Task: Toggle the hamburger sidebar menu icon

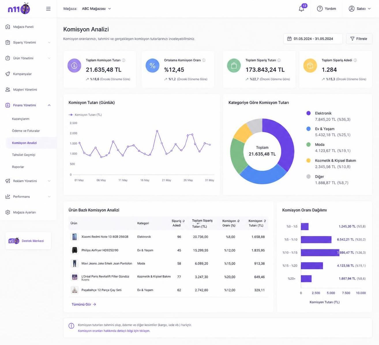Action: pos(48,9)
